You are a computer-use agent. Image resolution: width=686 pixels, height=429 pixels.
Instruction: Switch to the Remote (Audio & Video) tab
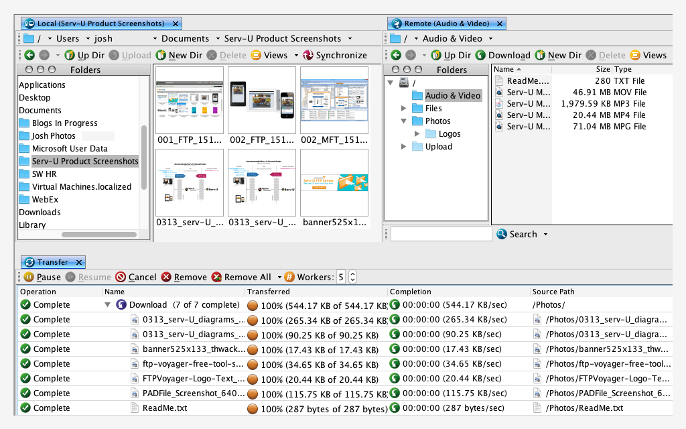[x=445, y=23]
